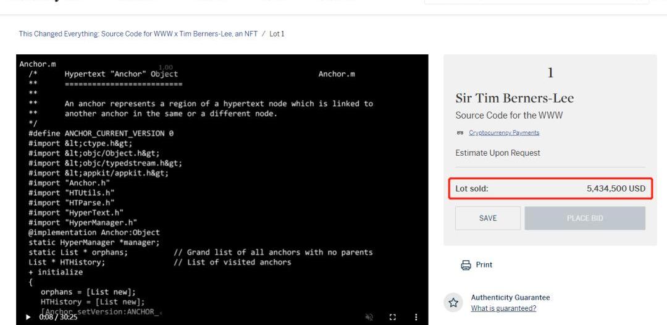Open the What is guaranteed? link
This screenshot has width=667, height=325.
click(503, 308)
